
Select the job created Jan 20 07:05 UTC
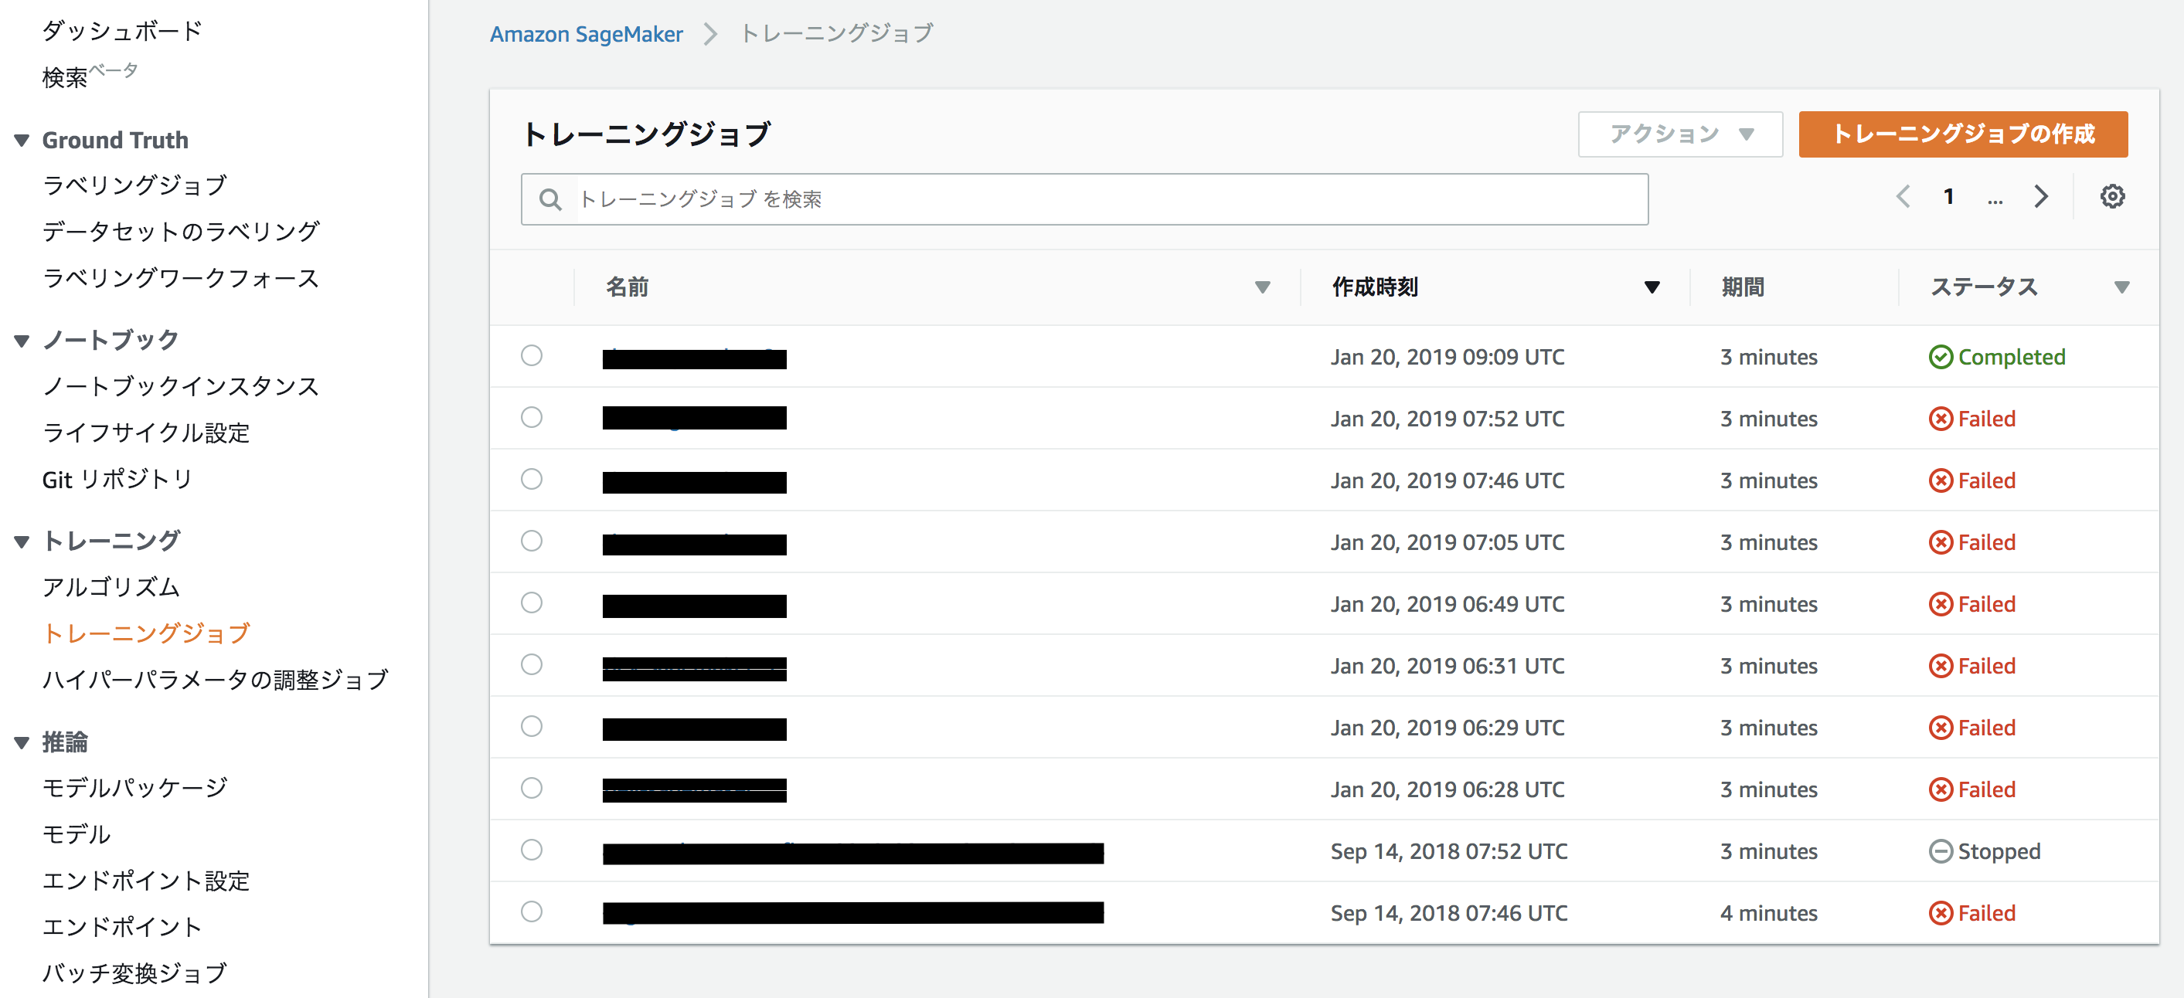[532, 541]
